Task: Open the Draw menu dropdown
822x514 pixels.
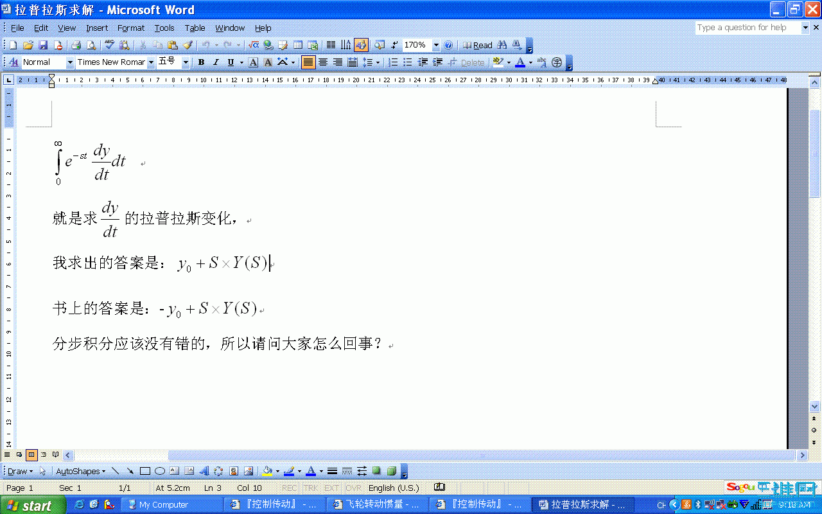Action: click(20, 471)
